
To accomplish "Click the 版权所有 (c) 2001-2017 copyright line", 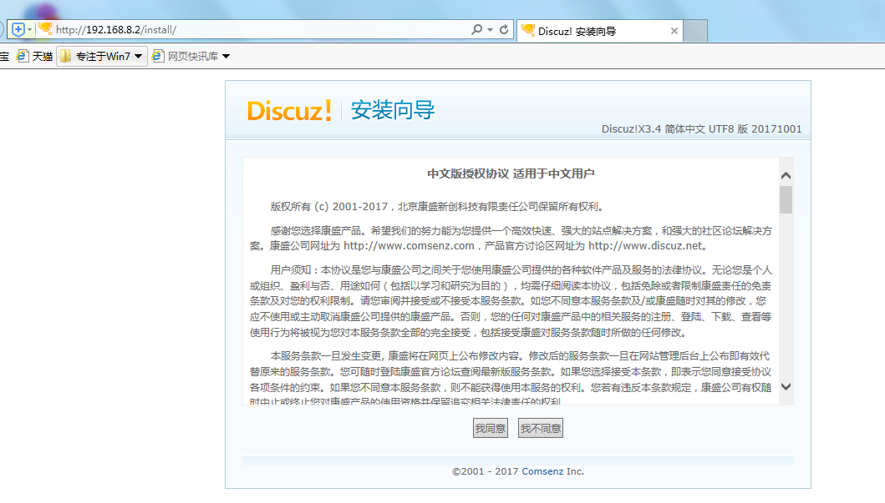I will [439, 207].
